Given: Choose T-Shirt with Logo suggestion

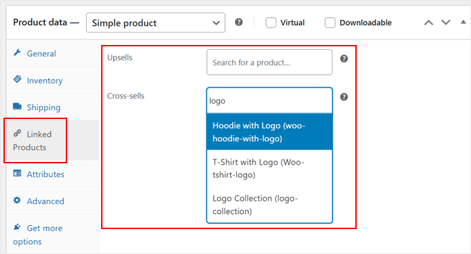Looking at the screenshot, I should 269,168.
